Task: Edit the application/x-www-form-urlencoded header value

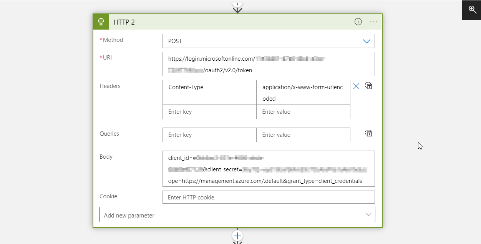Action: click(x=303, y=92)
